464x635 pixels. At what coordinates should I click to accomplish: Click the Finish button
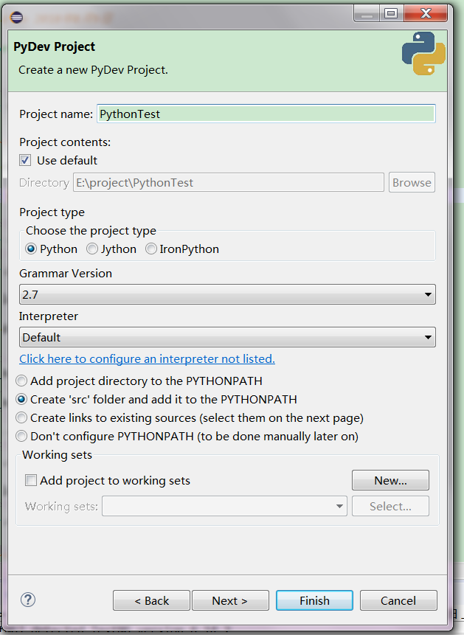314,600
